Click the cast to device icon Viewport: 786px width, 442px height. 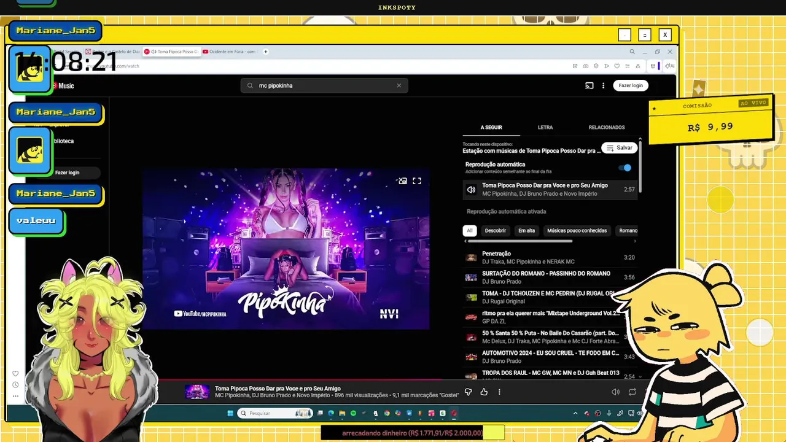(589, 85)
